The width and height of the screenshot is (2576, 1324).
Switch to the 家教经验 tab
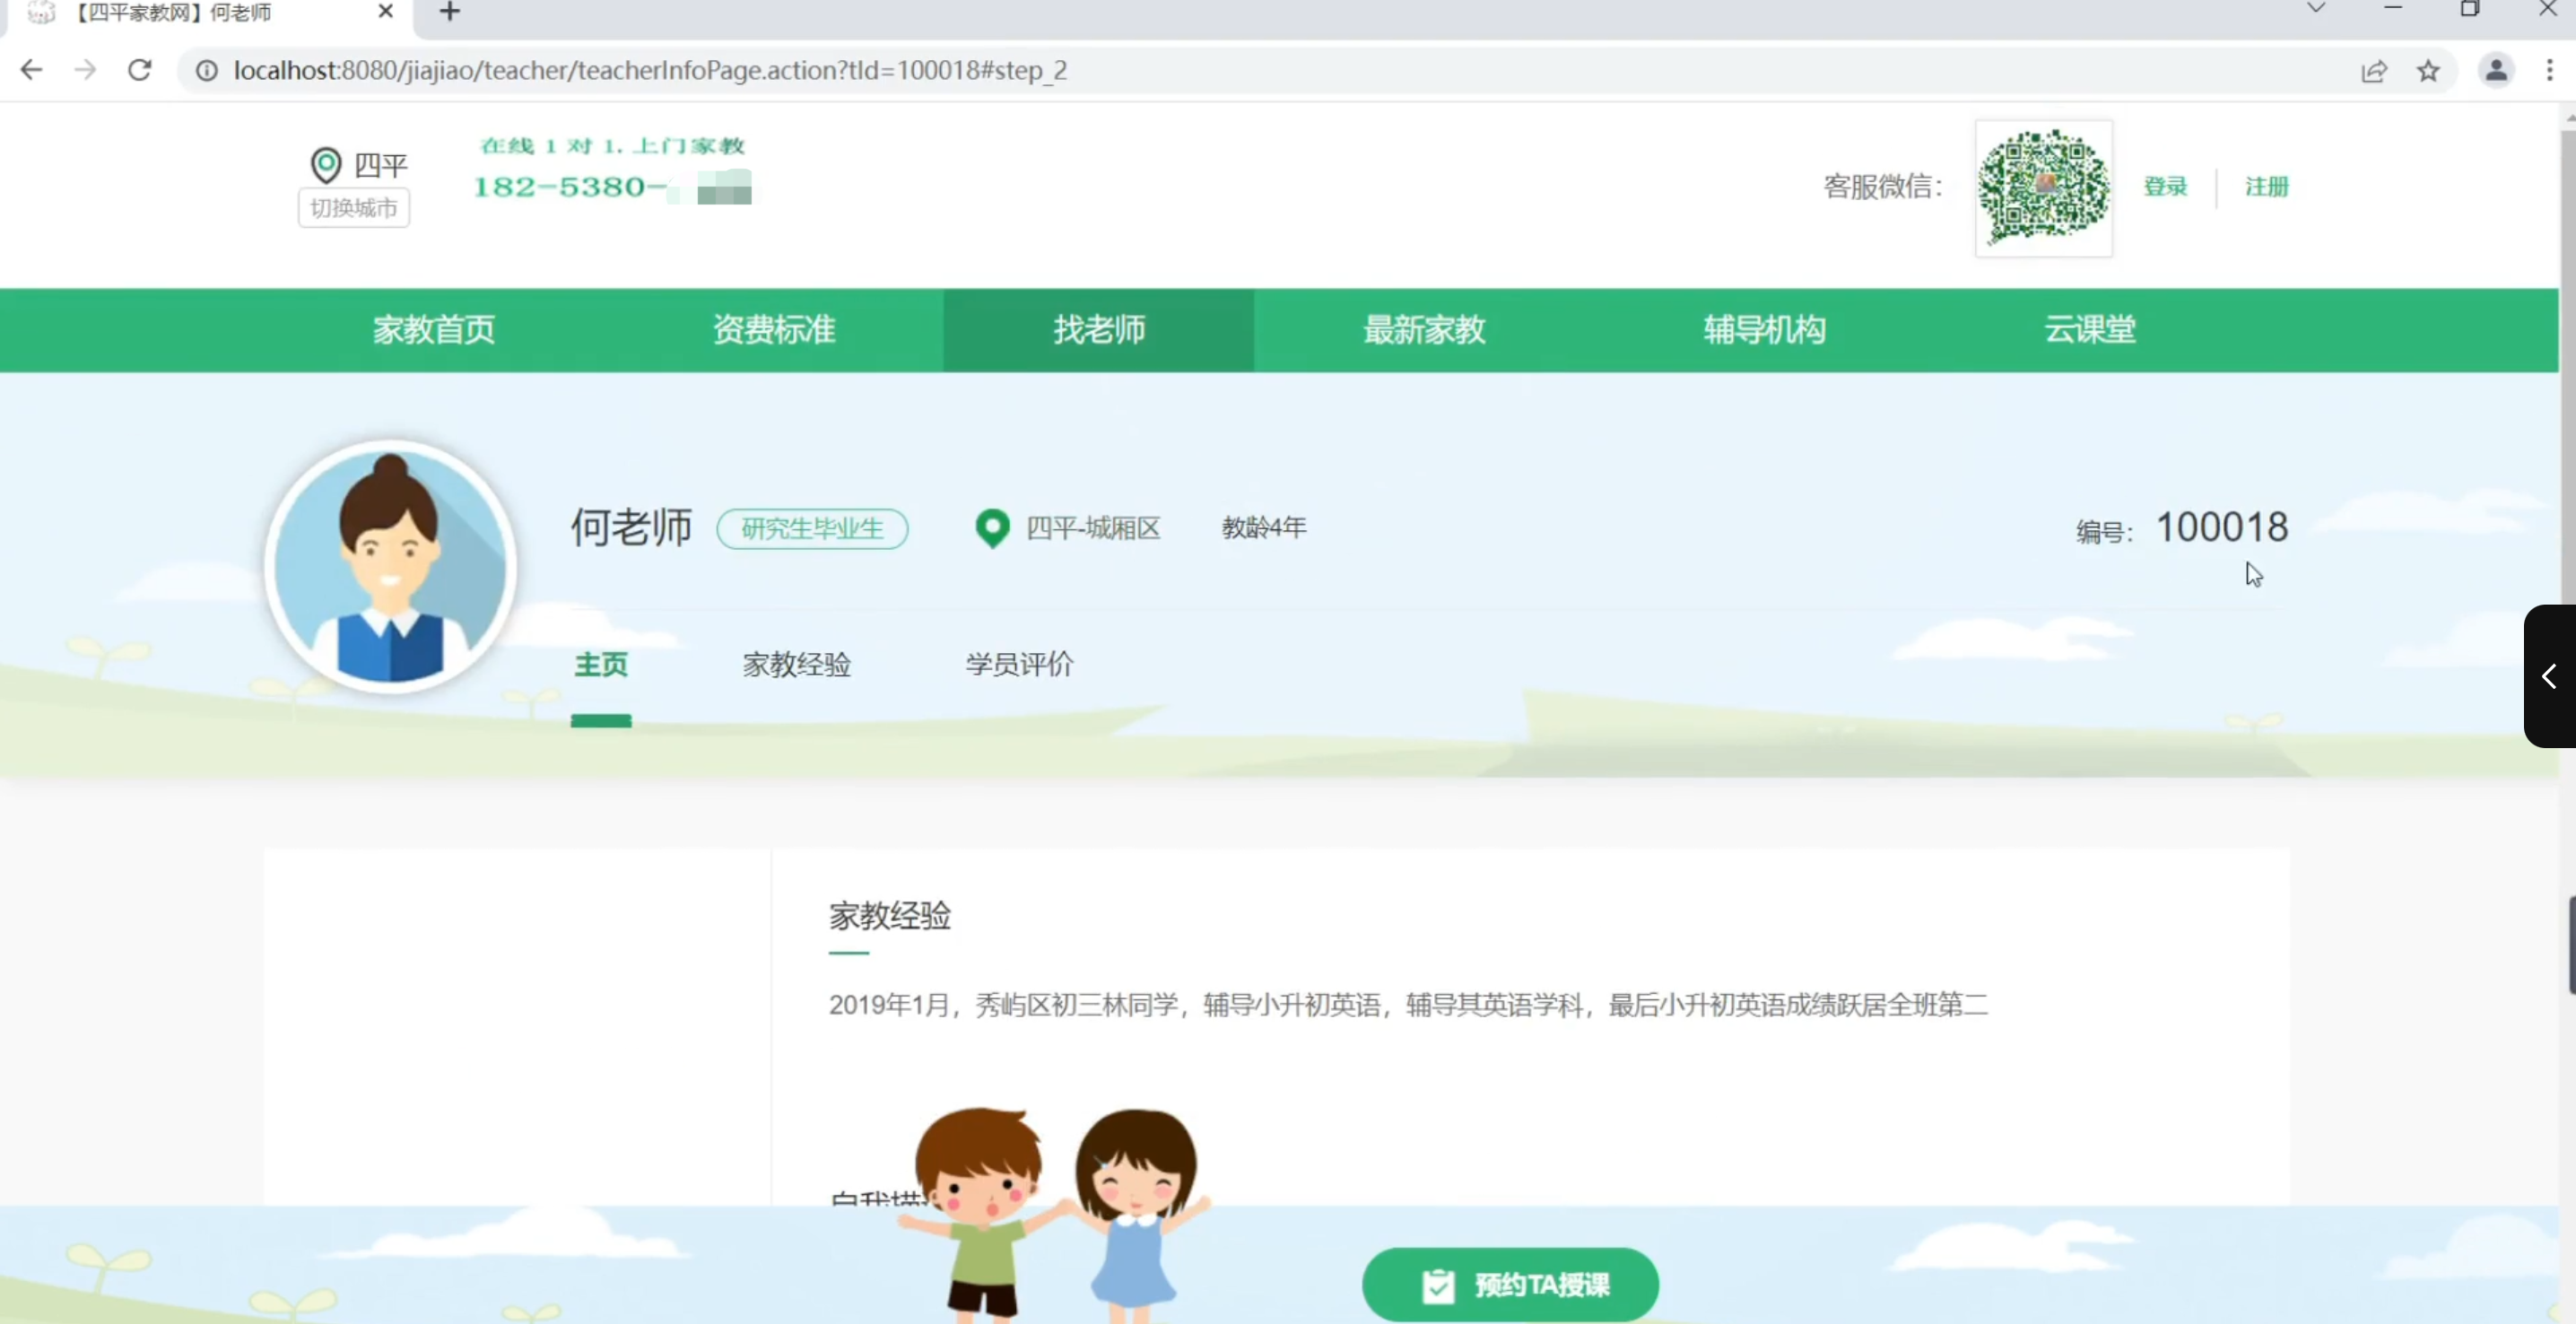pyautogui.click(x=796, y=664)
